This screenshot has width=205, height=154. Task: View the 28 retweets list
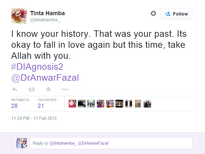click(15, 106)
